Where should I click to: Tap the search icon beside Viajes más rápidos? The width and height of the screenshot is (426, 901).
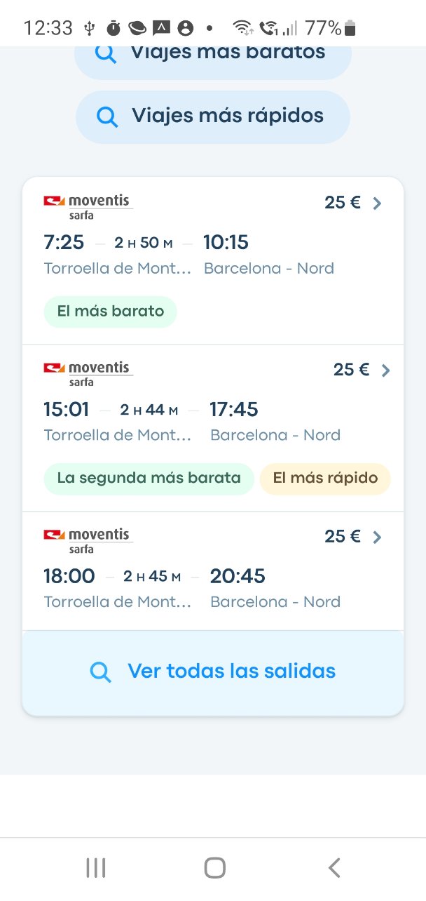pyautogui.click(x=107, y=116)
